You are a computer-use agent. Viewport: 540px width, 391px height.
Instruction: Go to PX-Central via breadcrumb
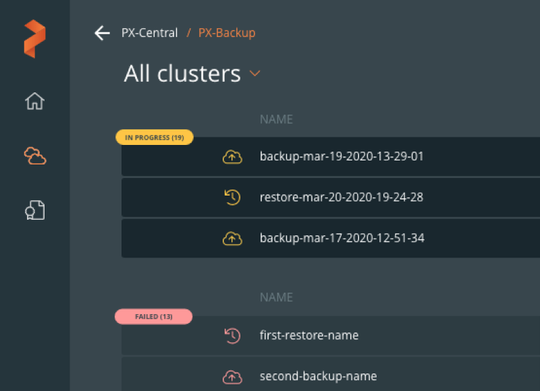pyautogui.click(x=148, y=32)
